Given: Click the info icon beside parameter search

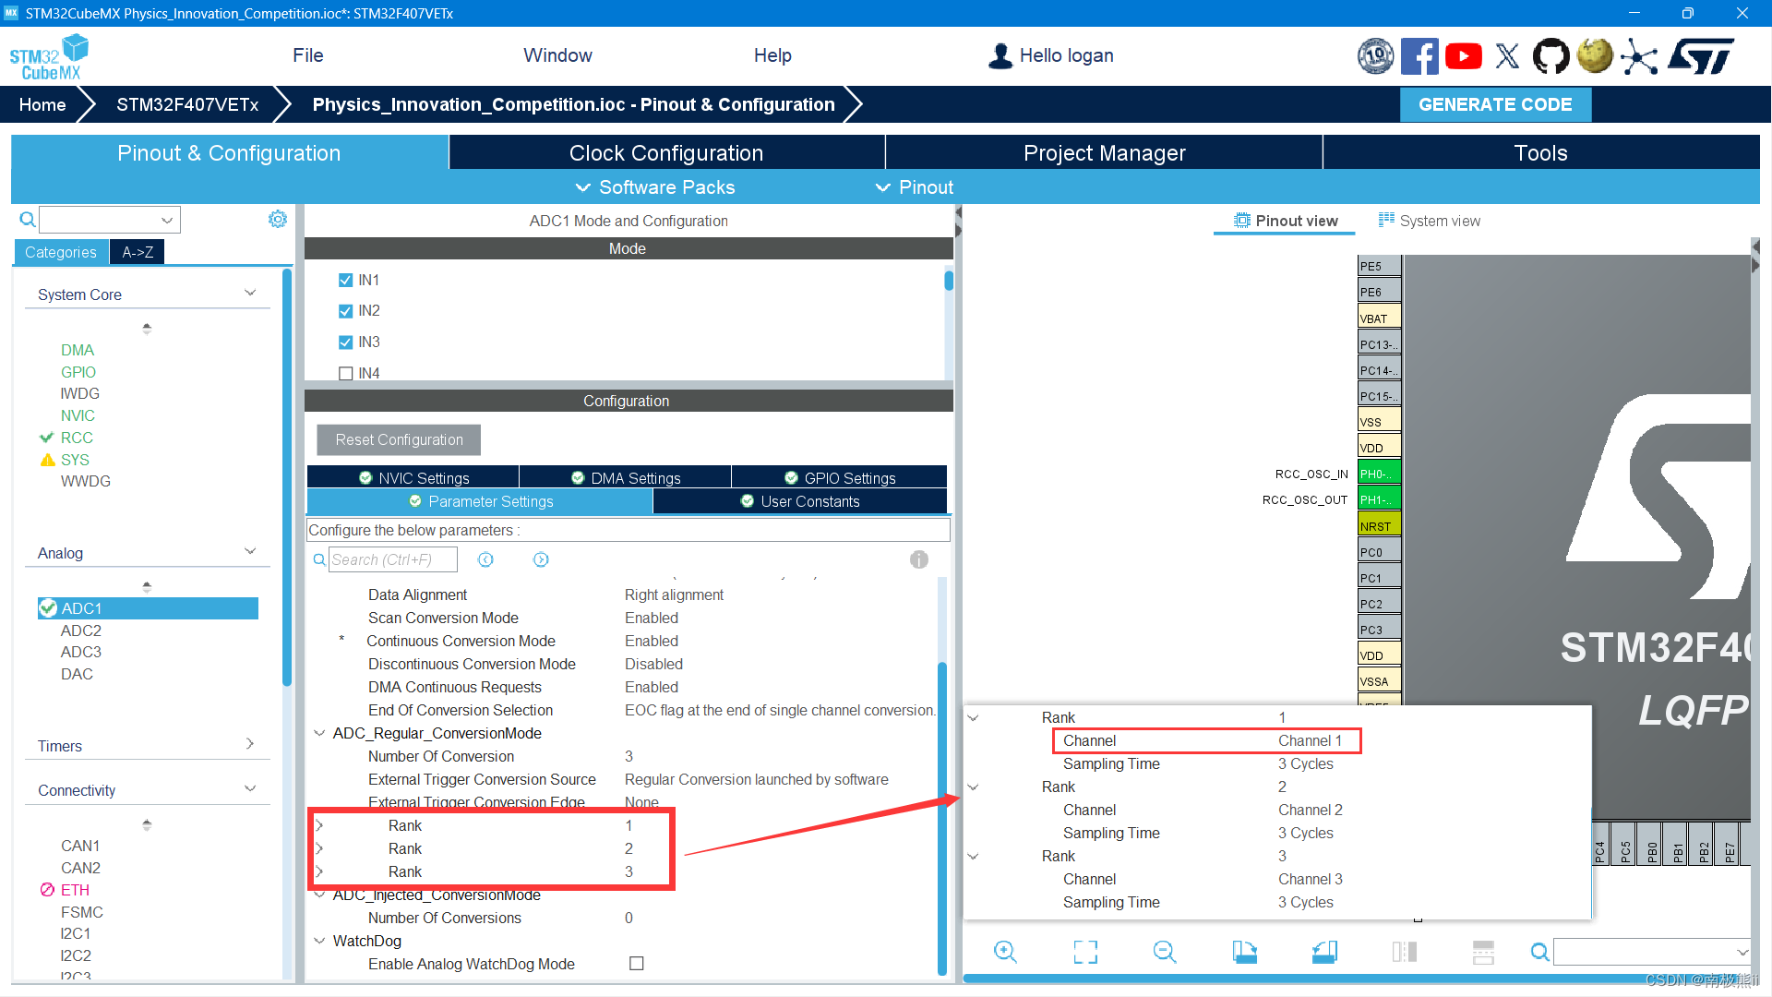Looking at the screenshot, I should click(918, 559).
